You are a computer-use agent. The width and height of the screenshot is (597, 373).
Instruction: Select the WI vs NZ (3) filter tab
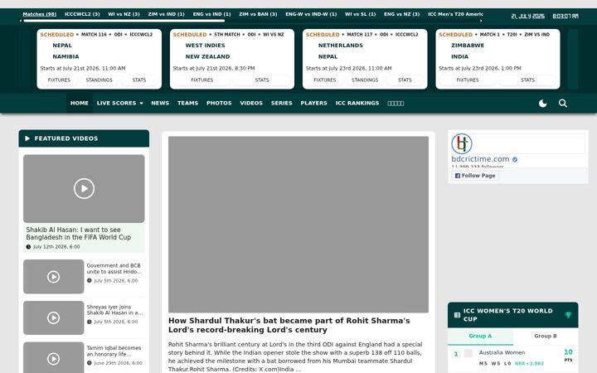click(124, 14)
